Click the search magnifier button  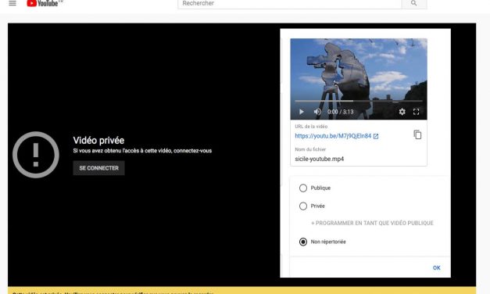point(413,3)
